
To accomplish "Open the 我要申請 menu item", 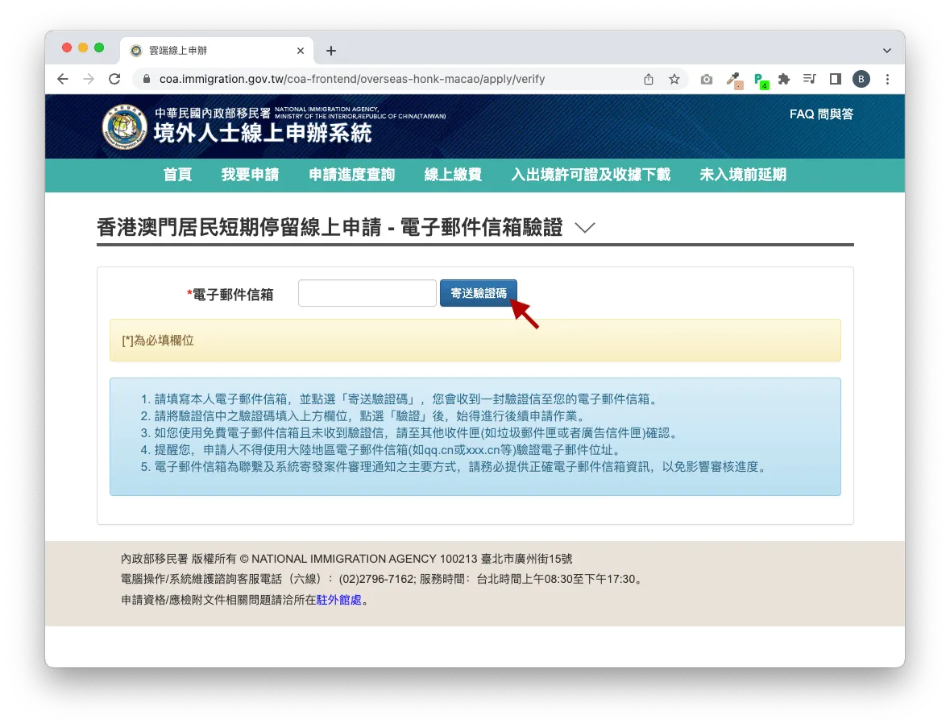I will [x=251, y=175].
